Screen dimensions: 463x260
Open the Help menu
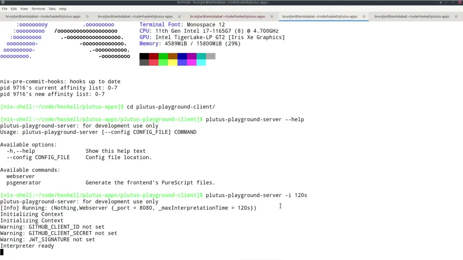(63, 9)
